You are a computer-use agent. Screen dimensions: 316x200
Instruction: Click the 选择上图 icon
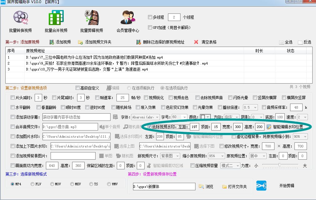[116, 146]
